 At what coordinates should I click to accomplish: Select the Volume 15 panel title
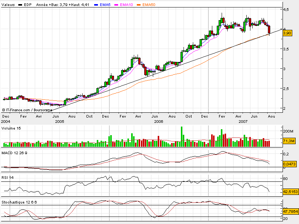click(11, 128)
